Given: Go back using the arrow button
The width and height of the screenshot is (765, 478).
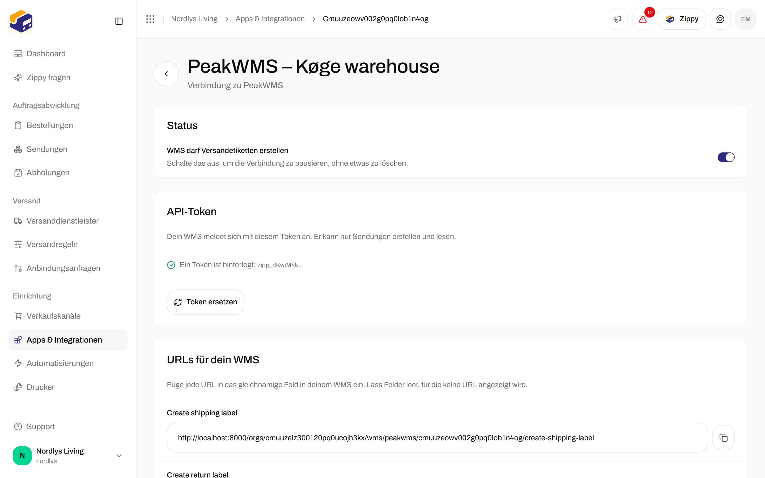Looking at the screenshot, I should [x=166, y=74].
